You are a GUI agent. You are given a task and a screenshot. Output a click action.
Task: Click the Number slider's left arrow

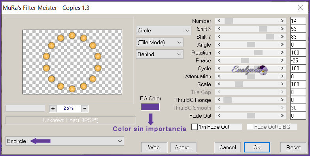219,21
